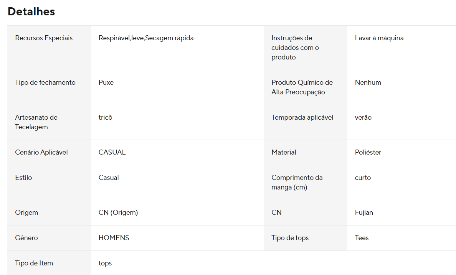Click the Lavar à máquina value
Viewport: 456px width, 275px height.
379,38
